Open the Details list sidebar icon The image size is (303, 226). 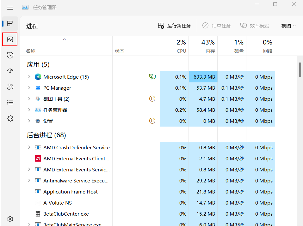point(10,102)
